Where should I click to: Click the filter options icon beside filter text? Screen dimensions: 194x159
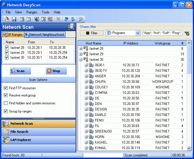tap(187, 33)
